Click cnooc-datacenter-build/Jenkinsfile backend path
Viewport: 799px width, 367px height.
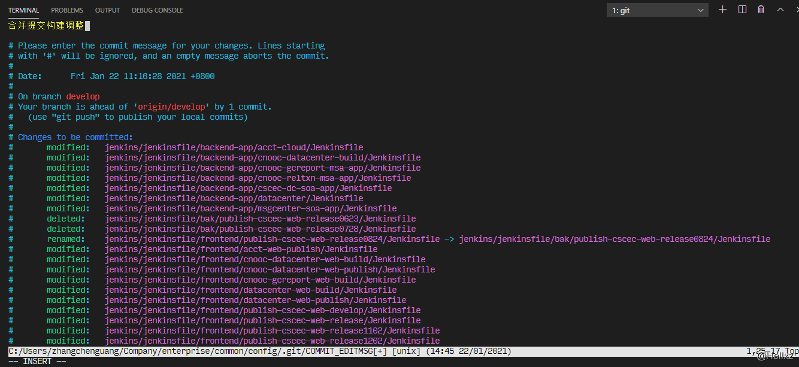click(x=263, y=157)
